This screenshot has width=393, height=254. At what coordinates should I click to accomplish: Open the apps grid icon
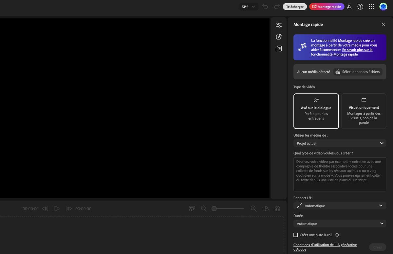[x=371, y=7]
